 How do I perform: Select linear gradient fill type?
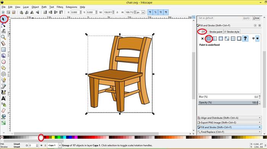(x=214, y=38)
